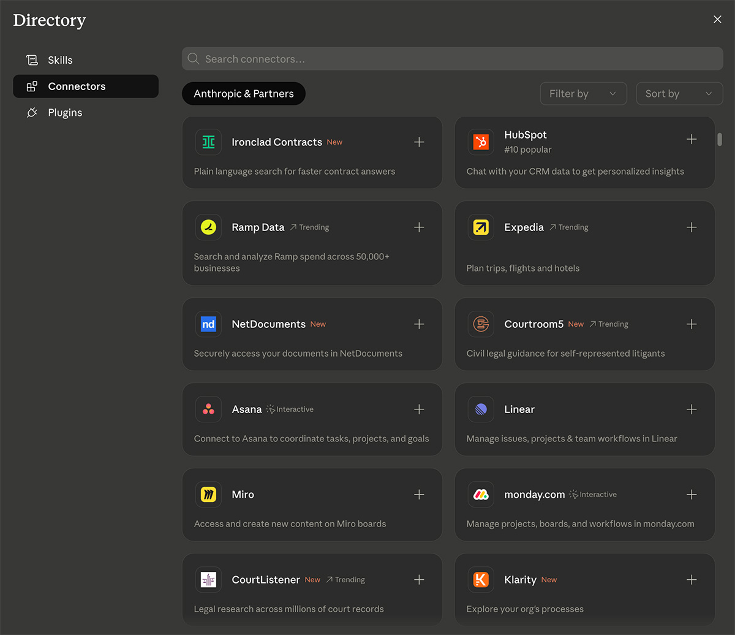Click the '#10 popular' label under HubSpot
This screenshot has width=735, height=635.
tap(528, 150)
